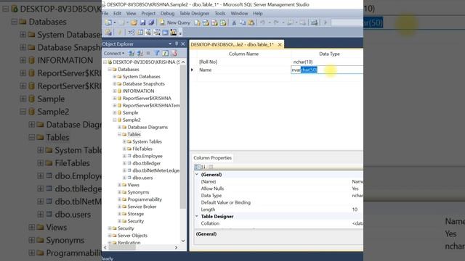Click the Relationships icon in Table Designer toolbar
465x261 pixels.
[x=132, y=32]
